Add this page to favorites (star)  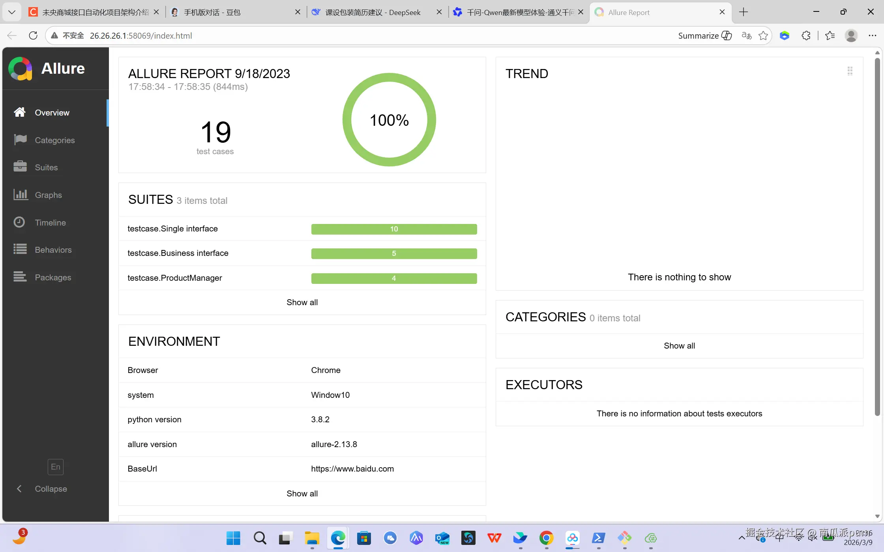[763, 35]
